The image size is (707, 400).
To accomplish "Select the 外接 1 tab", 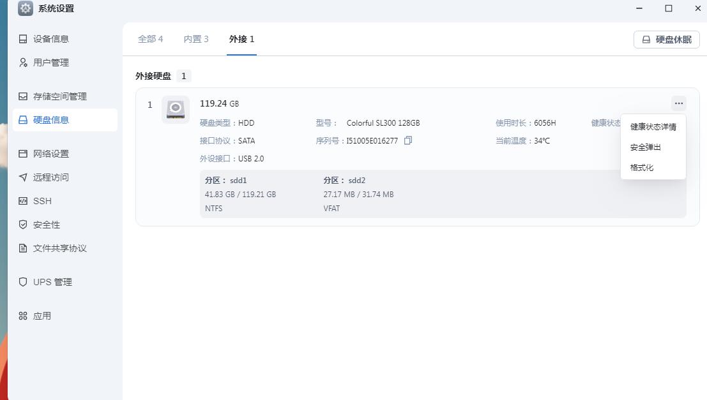I will 241,39.
